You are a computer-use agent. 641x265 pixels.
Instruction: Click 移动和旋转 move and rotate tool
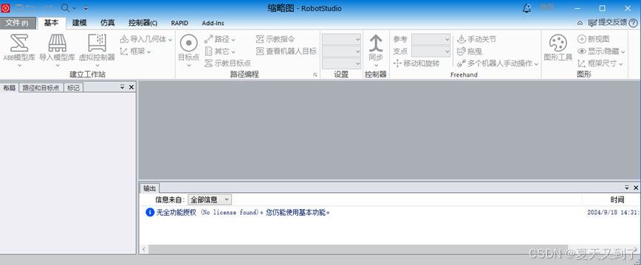[416, 63]
